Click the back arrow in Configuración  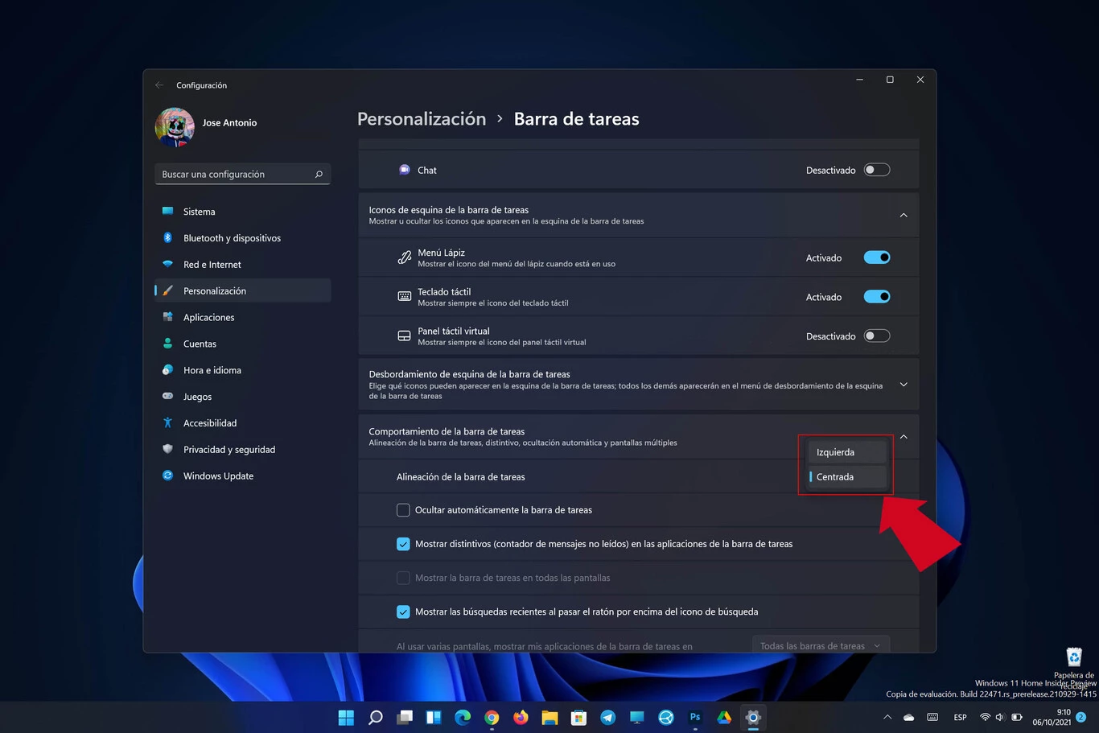click(159, 85)
